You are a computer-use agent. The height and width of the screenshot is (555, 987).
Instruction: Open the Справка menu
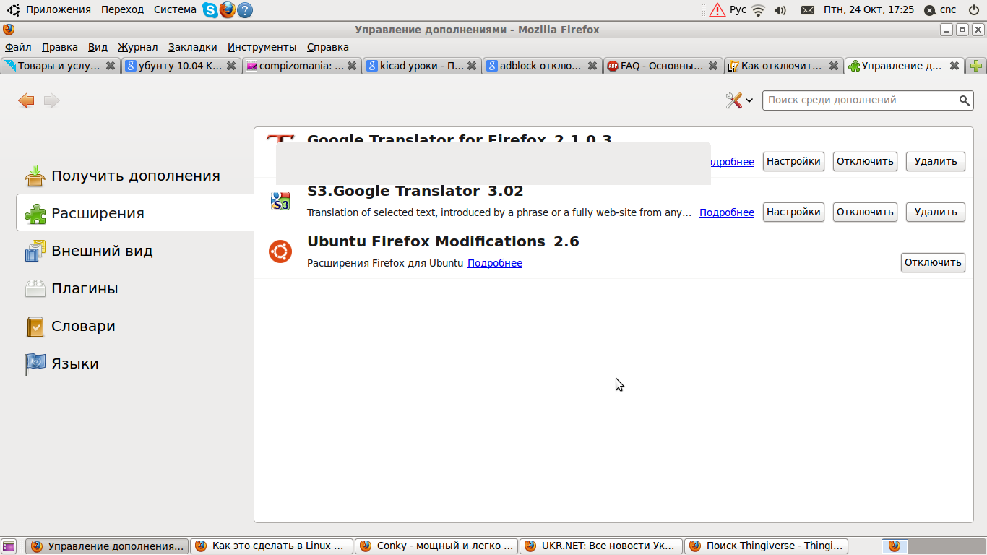328,47
